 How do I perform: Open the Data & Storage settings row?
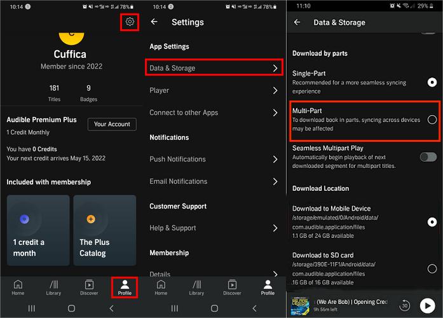click(x=214, y=68)
